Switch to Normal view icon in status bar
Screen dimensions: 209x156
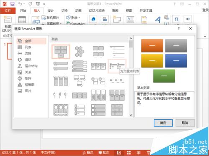click(x=119, y=153)
